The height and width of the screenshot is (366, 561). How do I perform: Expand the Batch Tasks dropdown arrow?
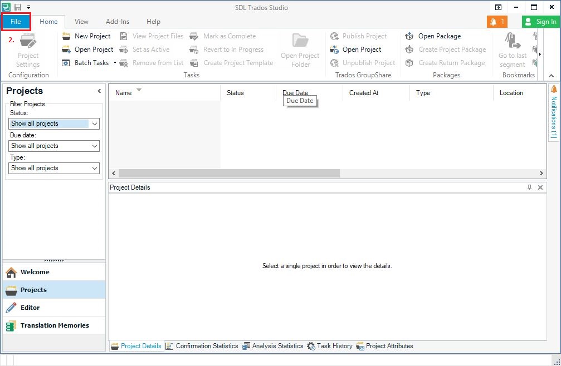click(x=115, y=62)
